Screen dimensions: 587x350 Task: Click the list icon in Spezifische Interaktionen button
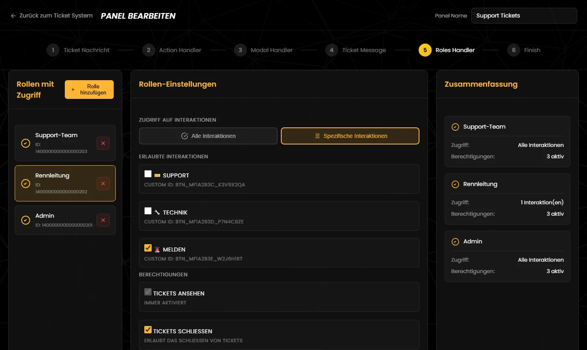tap(318, 136)
